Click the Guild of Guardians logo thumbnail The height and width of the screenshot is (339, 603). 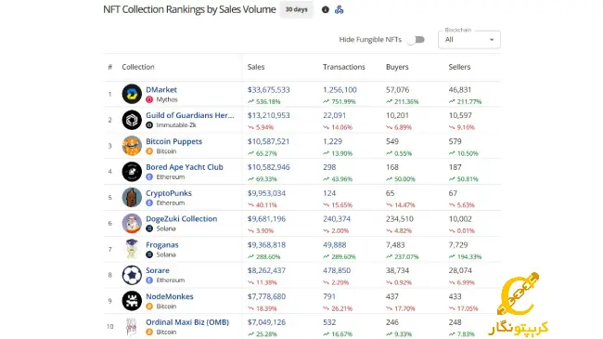coord(132,120)
